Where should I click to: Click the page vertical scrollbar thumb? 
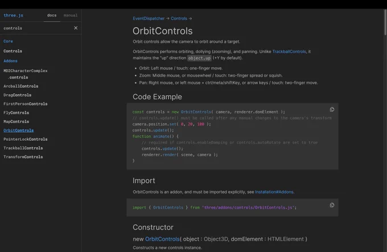click(385, 22)
